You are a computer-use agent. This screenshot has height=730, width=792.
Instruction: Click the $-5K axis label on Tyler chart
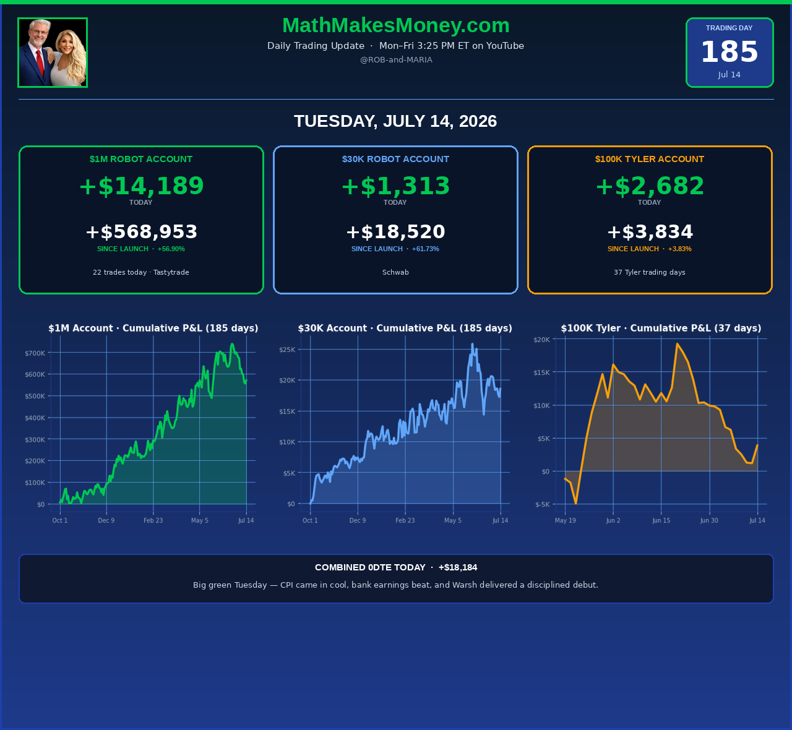[542, 504]
